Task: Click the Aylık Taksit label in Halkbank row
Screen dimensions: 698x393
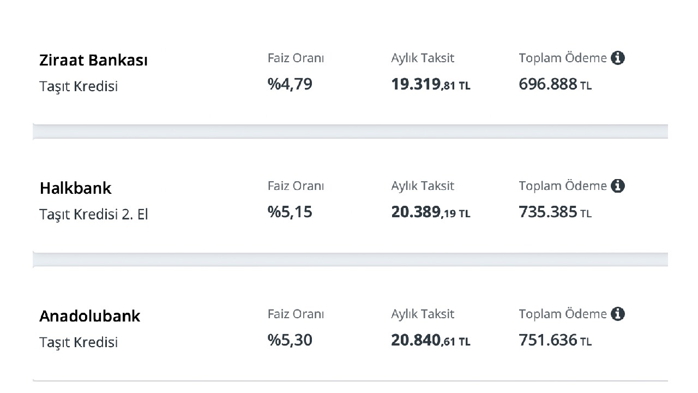Action: click(x=423, y=186)
